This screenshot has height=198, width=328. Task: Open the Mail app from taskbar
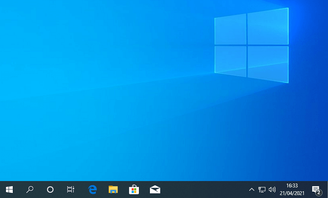tap(155, 190)
